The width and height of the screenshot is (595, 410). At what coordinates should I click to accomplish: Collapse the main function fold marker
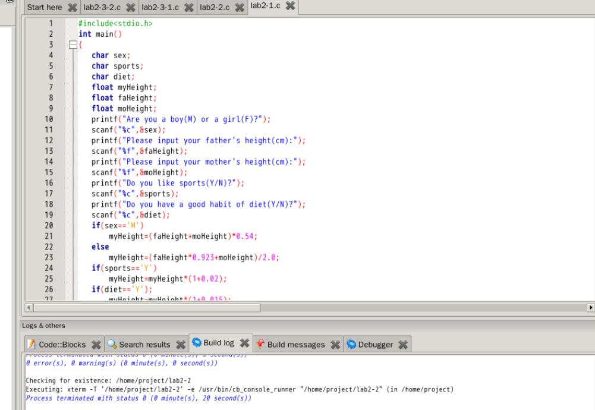(x=73, y=45)
